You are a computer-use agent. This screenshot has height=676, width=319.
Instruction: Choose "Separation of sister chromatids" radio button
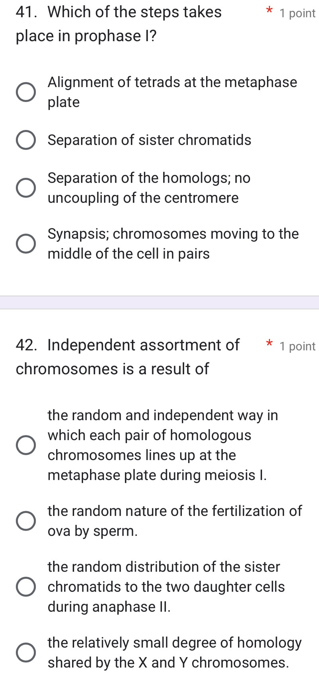pyautogui.click(x=26, y=140)
